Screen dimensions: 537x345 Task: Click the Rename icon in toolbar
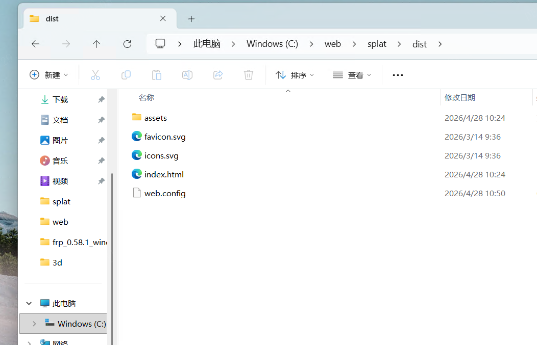[187, 75]
